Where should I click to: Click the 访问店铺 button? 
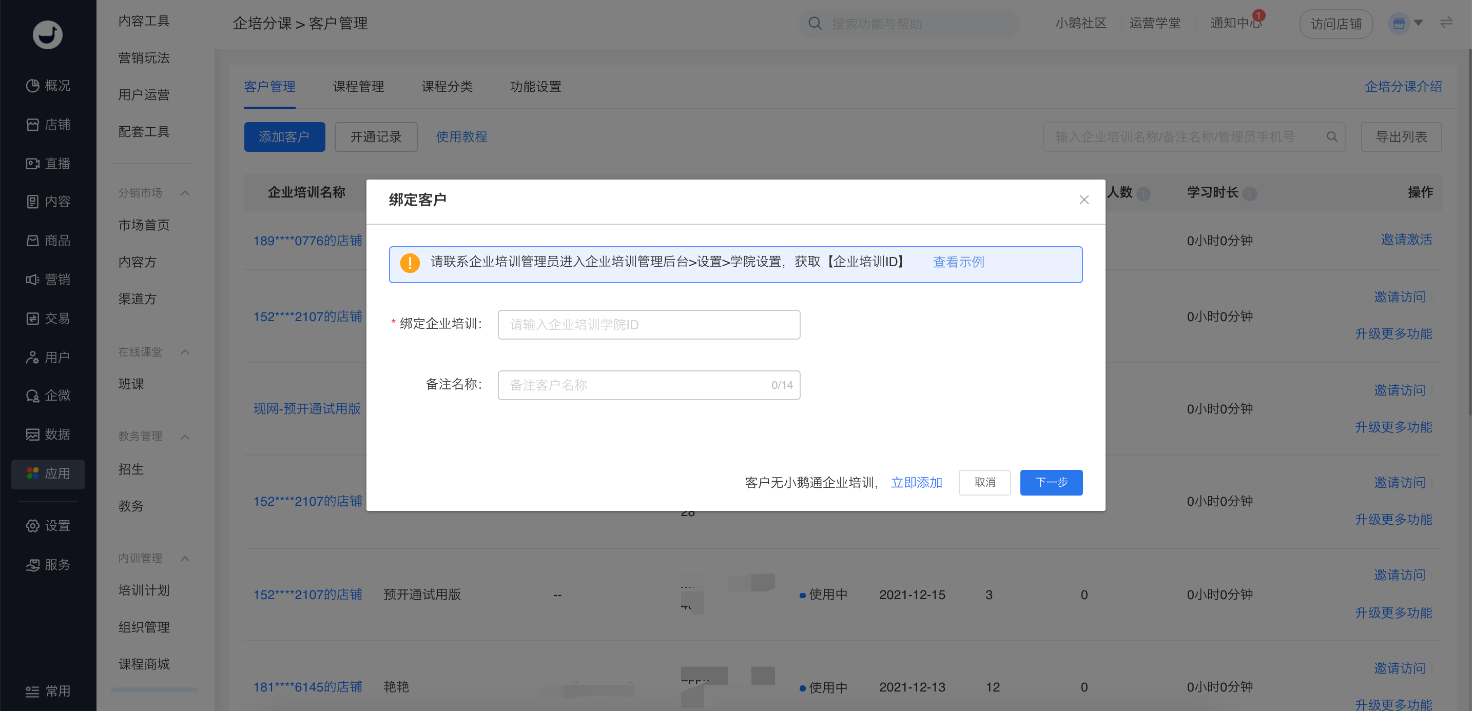point(1336,24)
